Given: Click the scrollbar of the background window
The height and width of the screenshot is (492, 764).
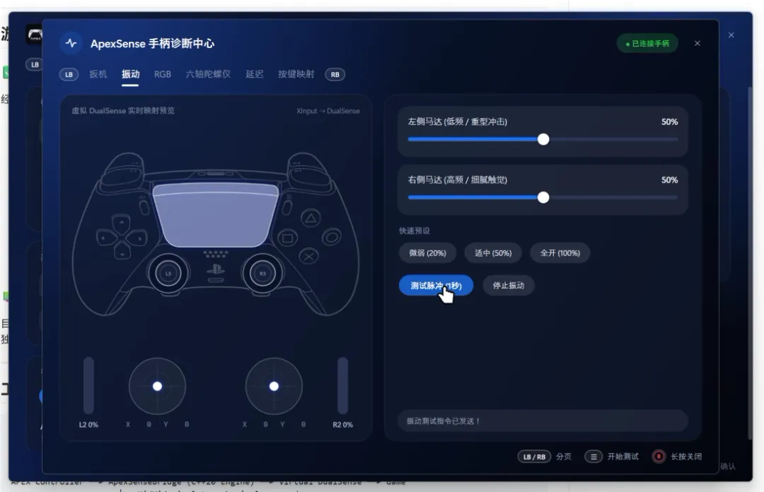Looking at the screenshot, I should [750, 263].
